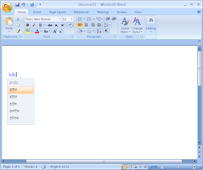Open the font size dropdown

tap(72, 19)
